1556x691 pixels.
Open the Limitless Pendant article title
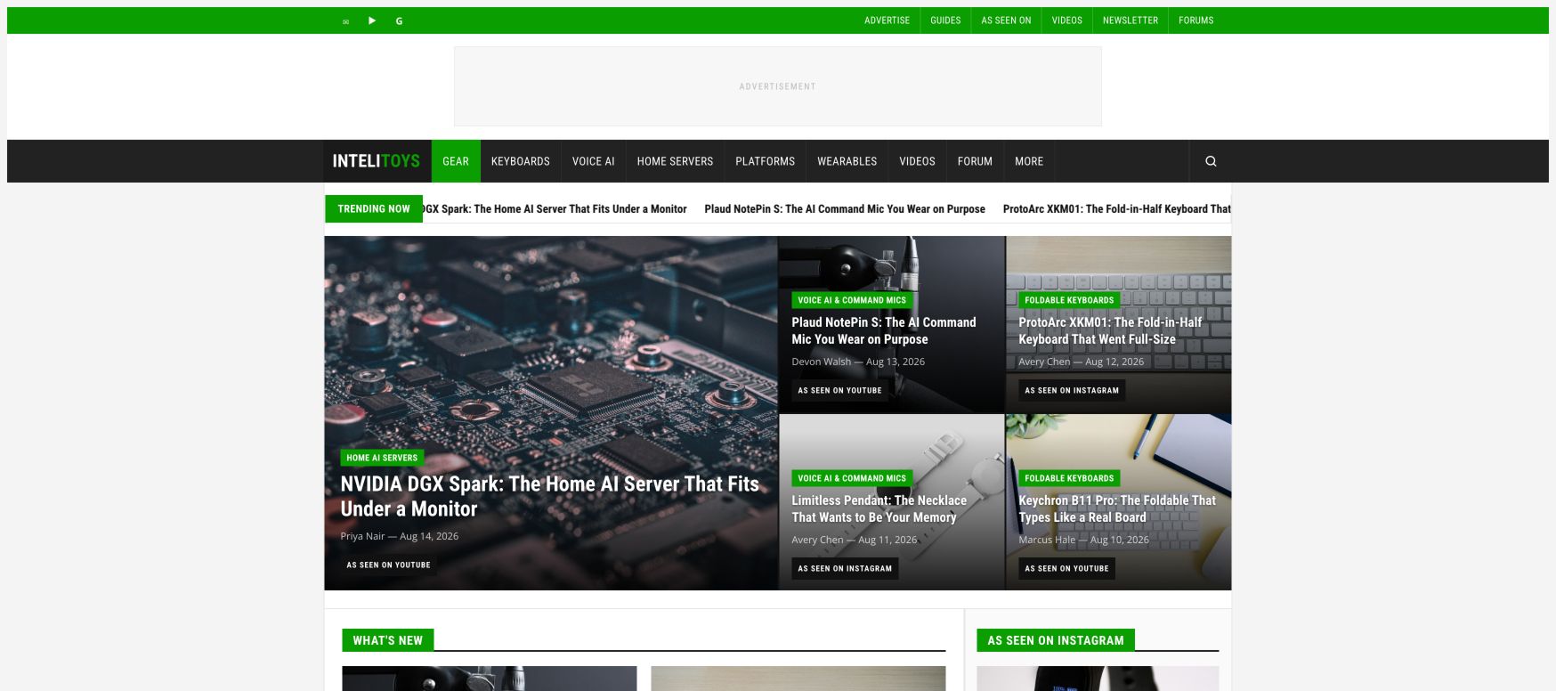(879, 508)
